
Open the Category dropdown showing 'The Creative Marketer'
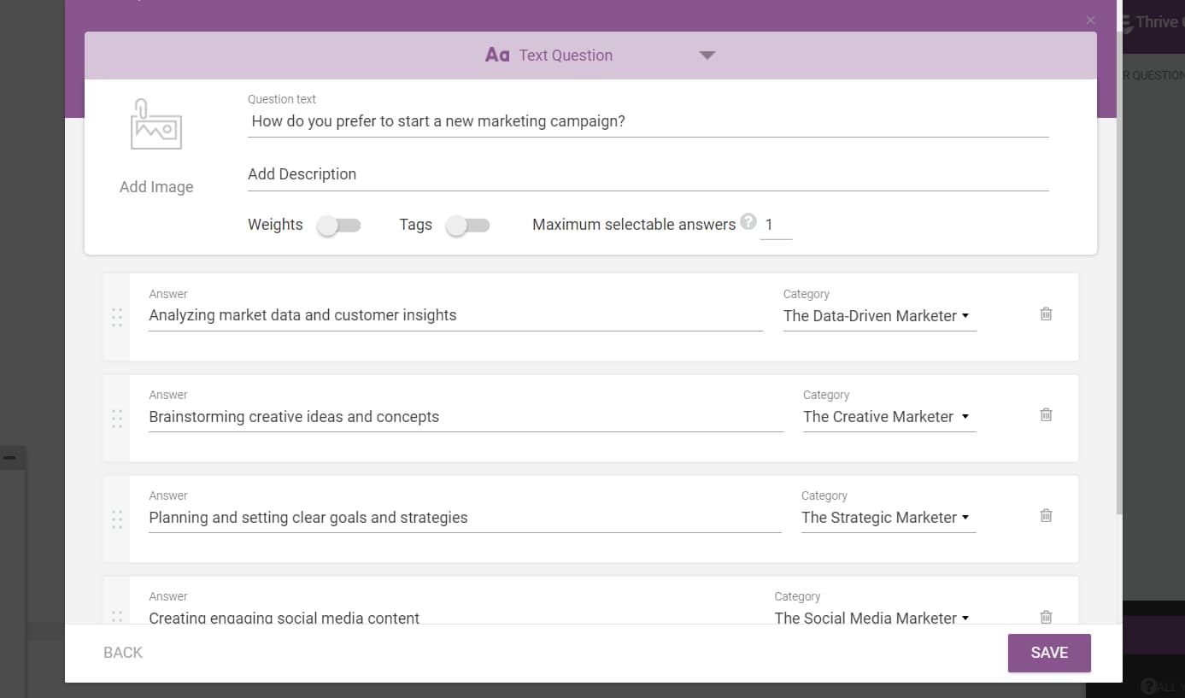(889, 417)
